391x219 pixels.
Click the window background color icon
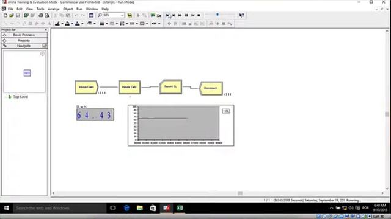[x=90, y=24]
